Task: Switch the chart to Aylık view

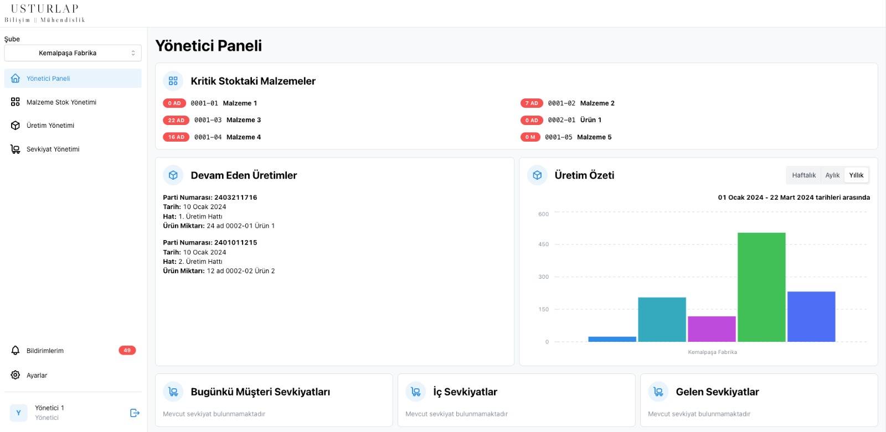Action: [x=832, y=175]
